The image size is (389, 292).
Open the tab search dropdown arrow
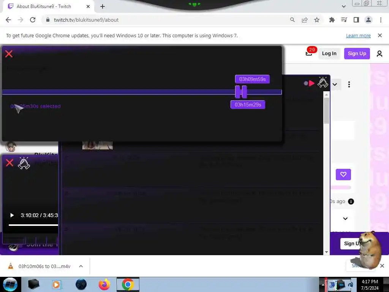point(343,6)
